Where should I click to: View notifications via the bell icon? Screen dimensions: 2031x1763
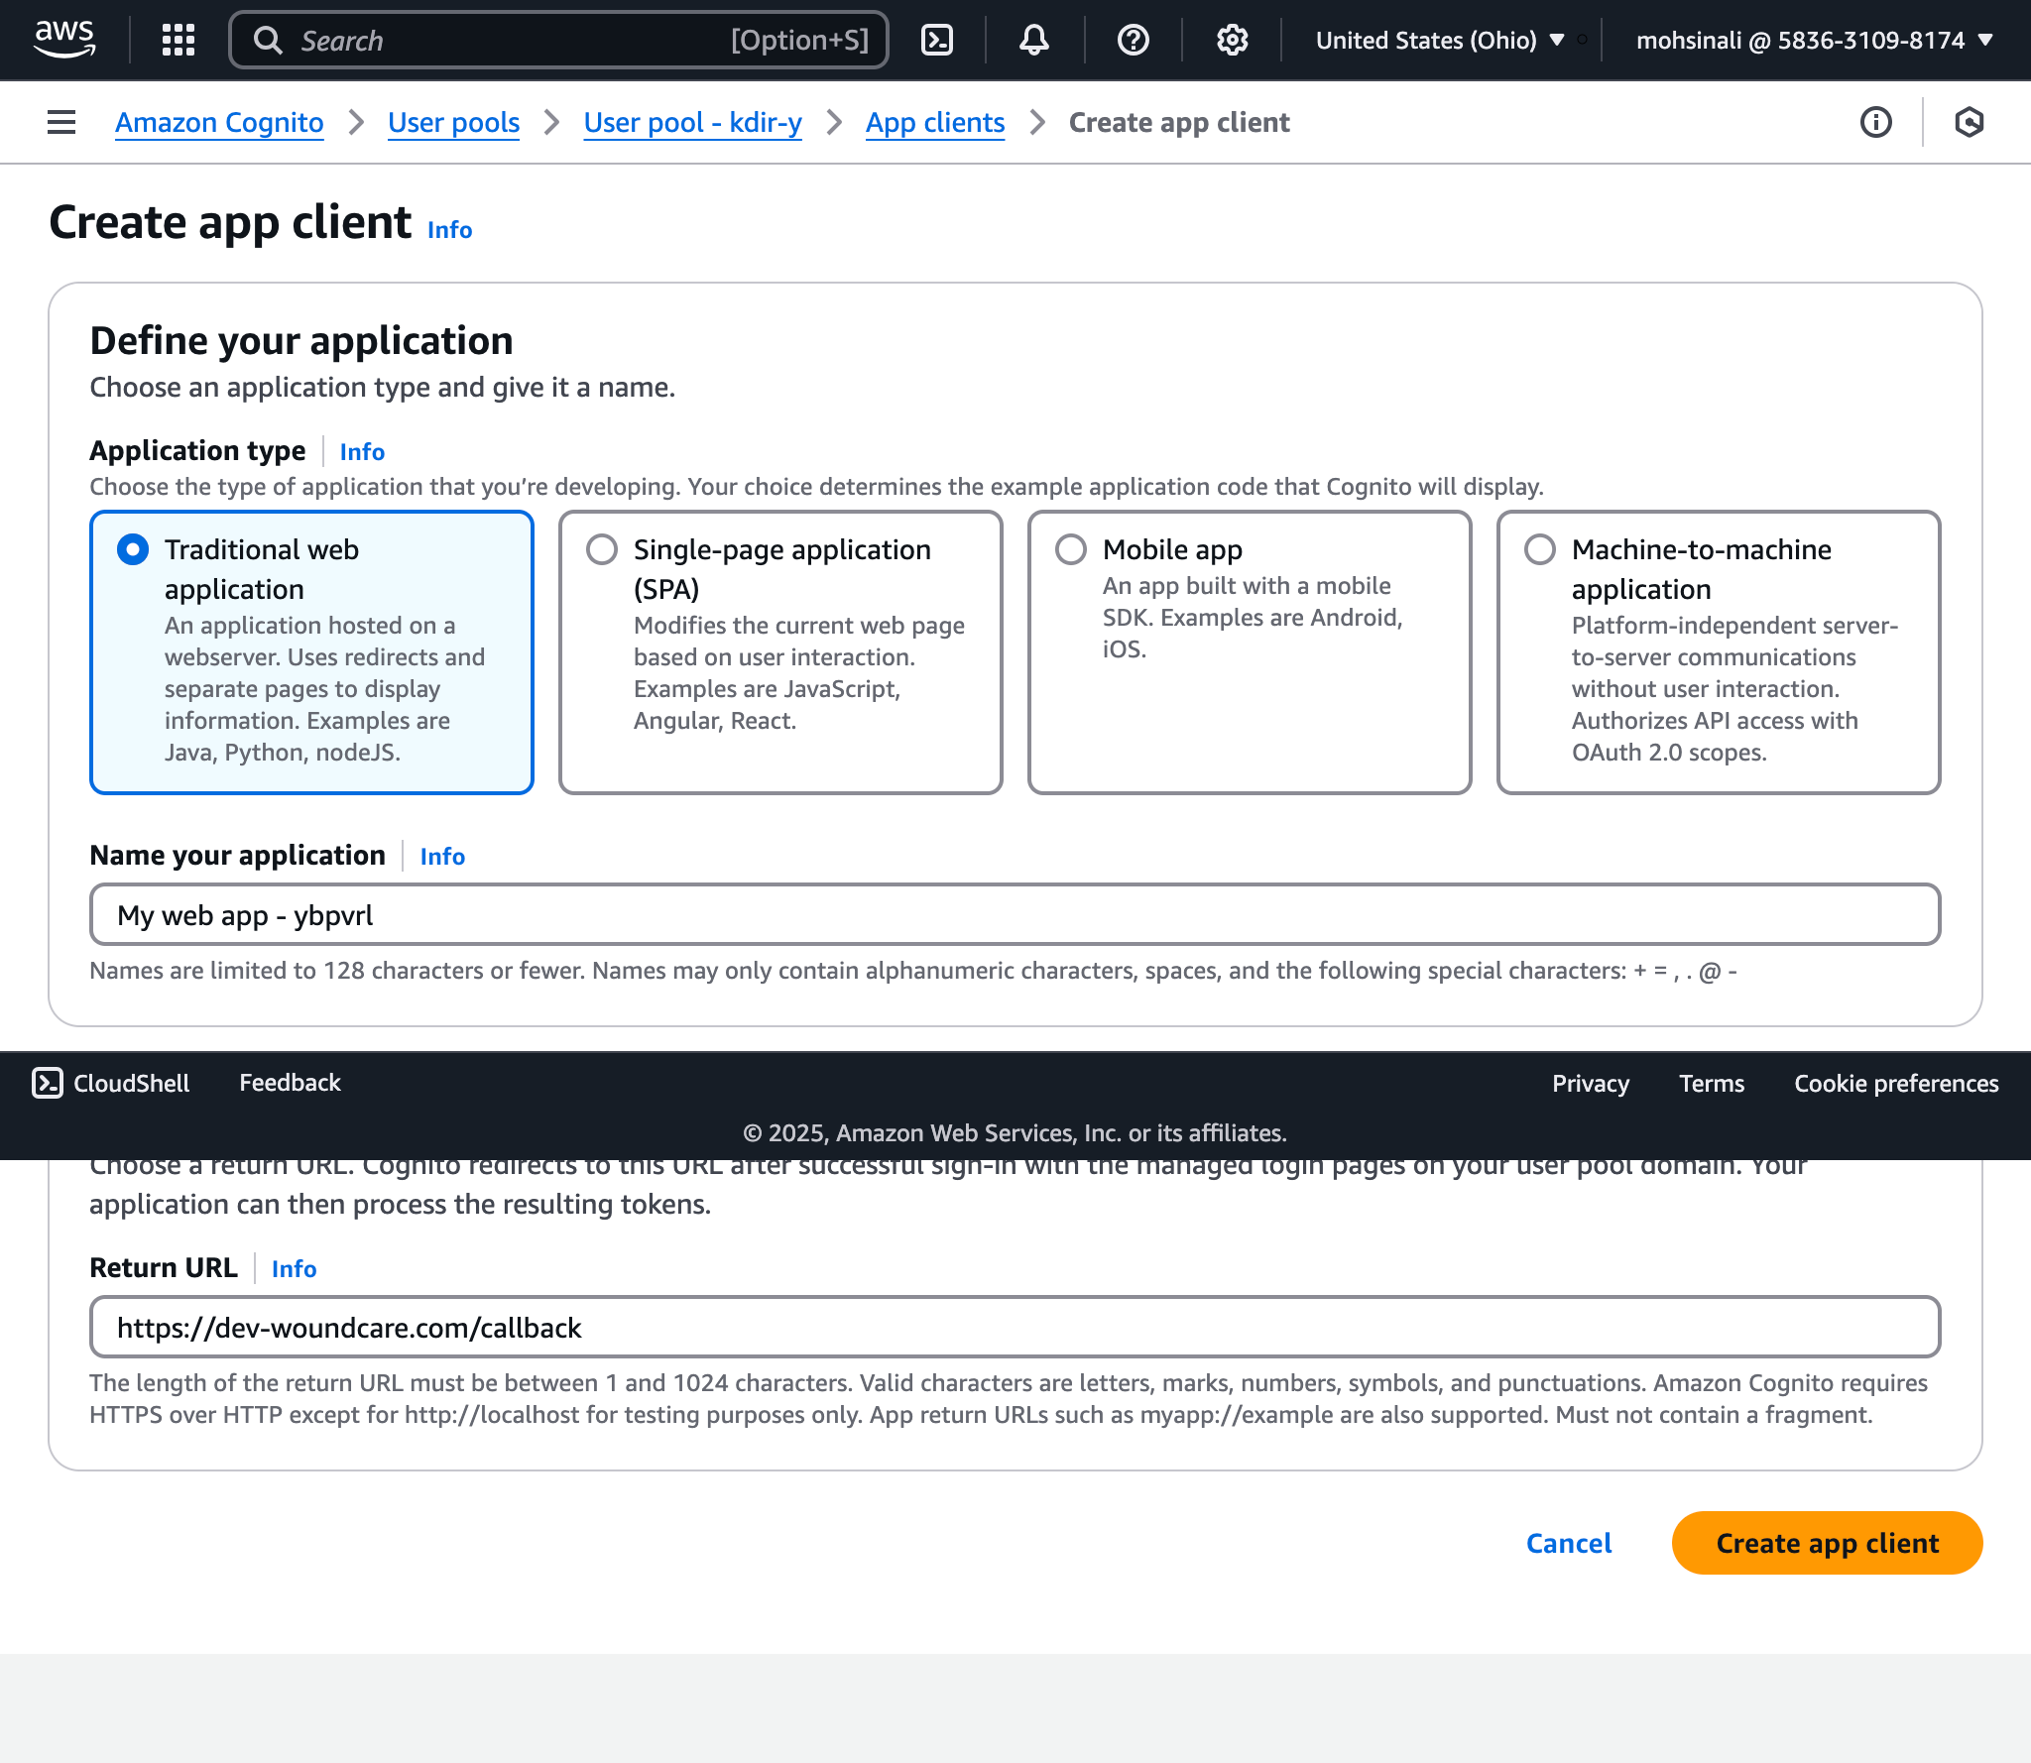coord(1034,40)
